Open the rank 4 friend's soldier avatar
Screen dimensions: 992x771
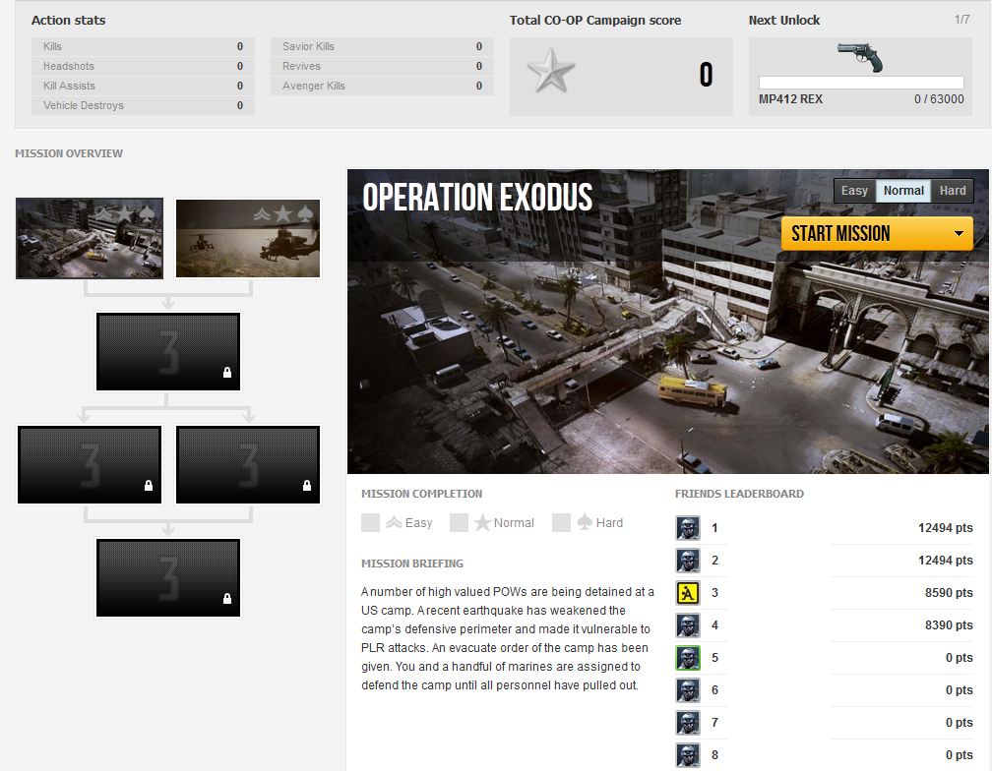pos(688,625)
